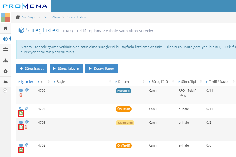The height and width of the screenshot is (157, 236).
Task: Open the briefcase icon in sidebar
Action: pos(5,49)
